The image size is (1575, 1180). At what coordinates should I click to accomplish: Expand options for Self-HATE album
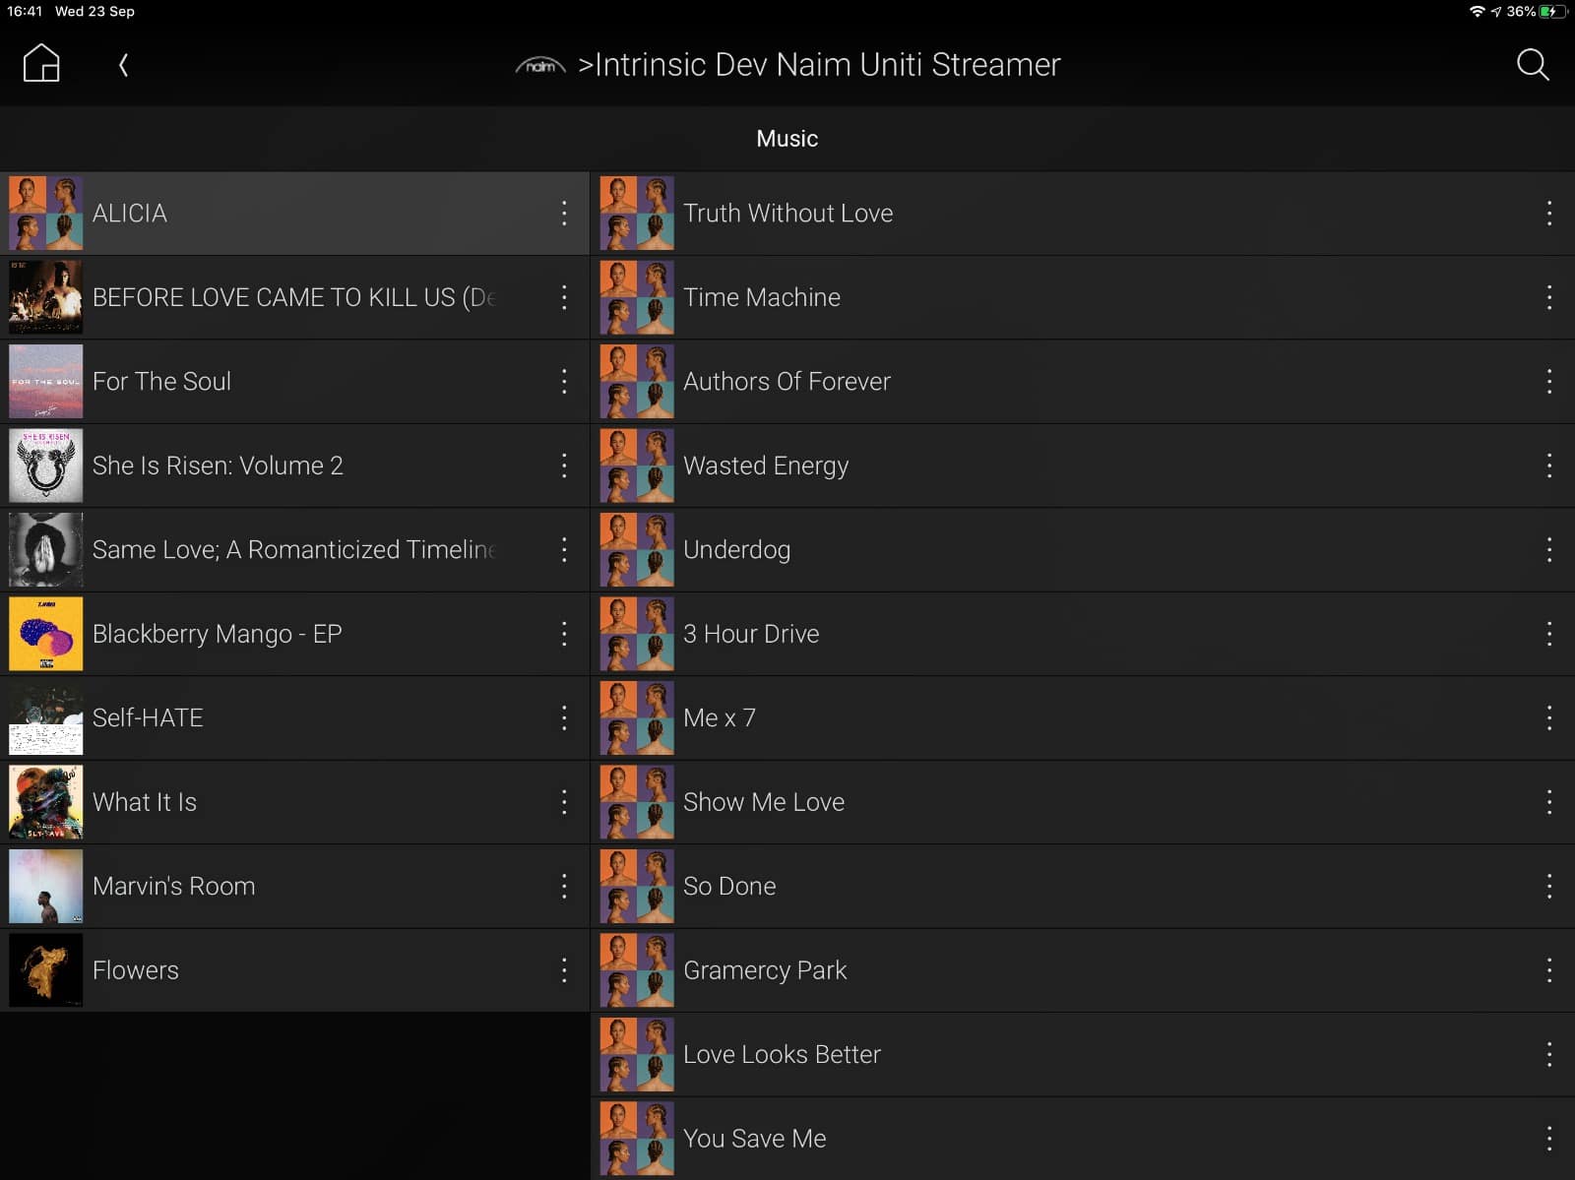pyautogui.click(x=564, y=718)
